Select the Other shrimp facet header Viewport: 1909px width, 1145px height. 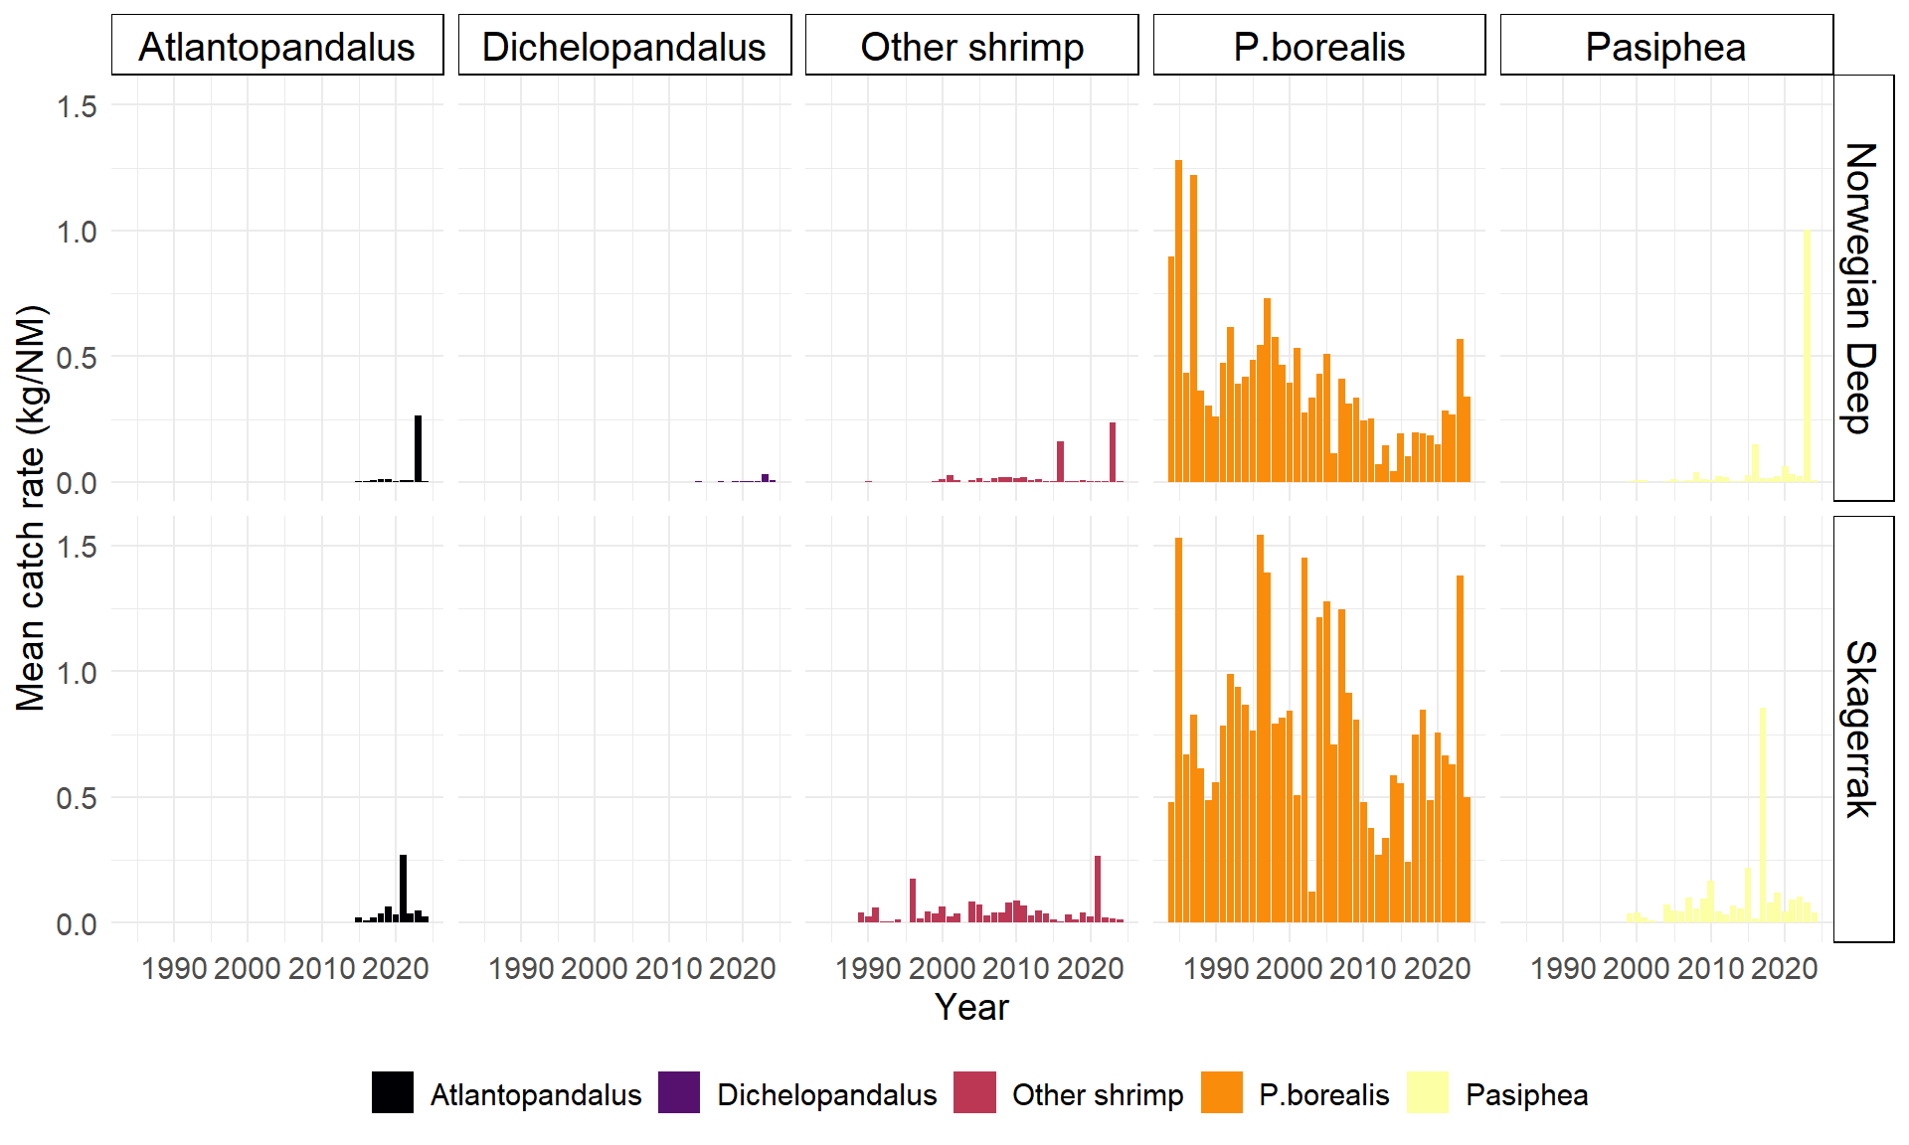click(971, 46)
